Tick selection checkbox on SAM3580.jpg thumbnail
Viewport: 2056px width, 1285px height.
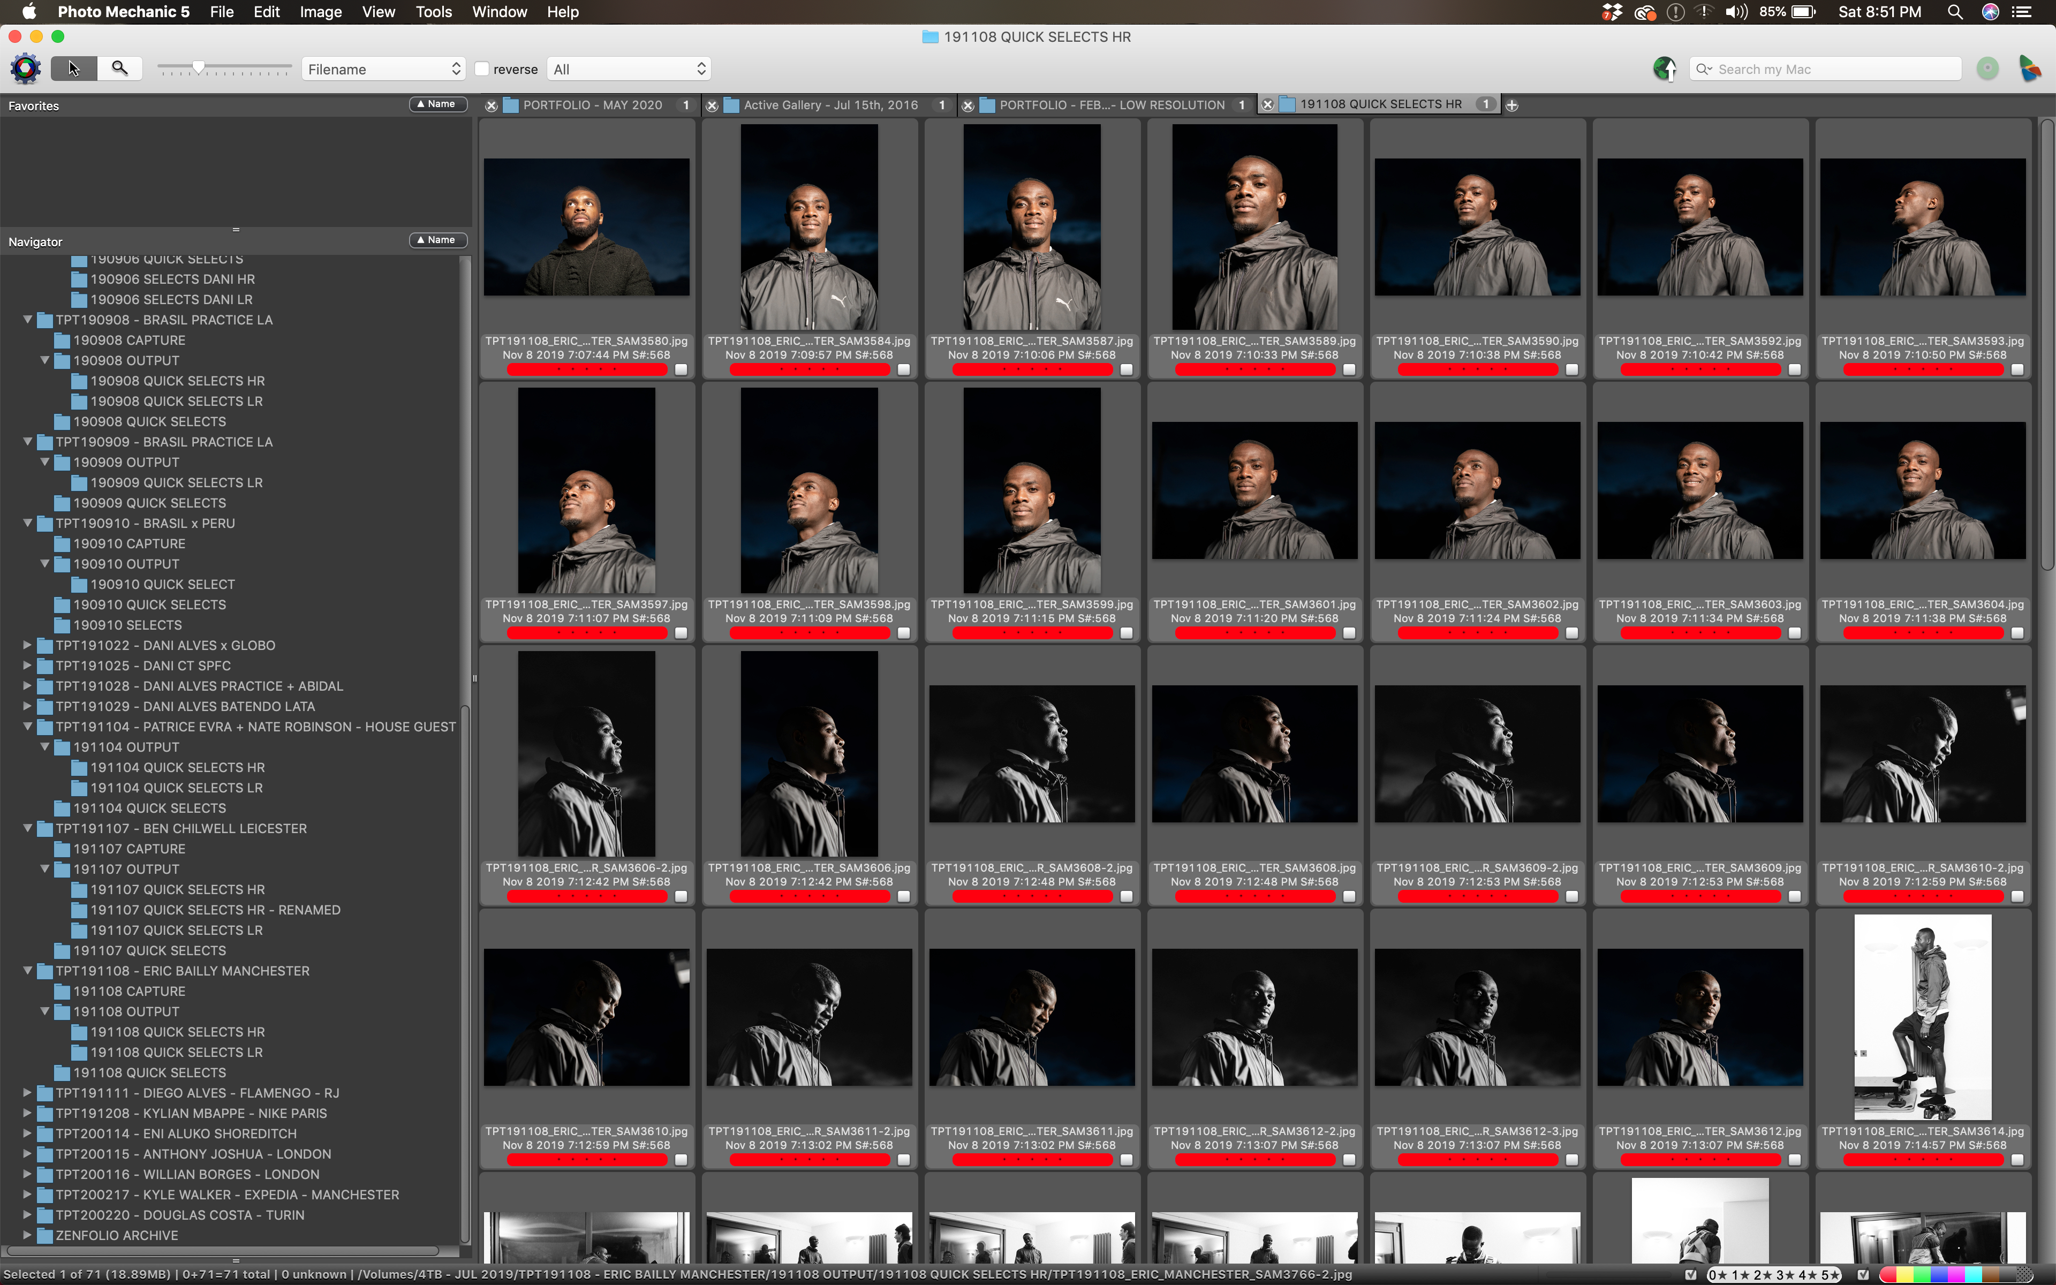pyautogui.click(x=682, y=369)
